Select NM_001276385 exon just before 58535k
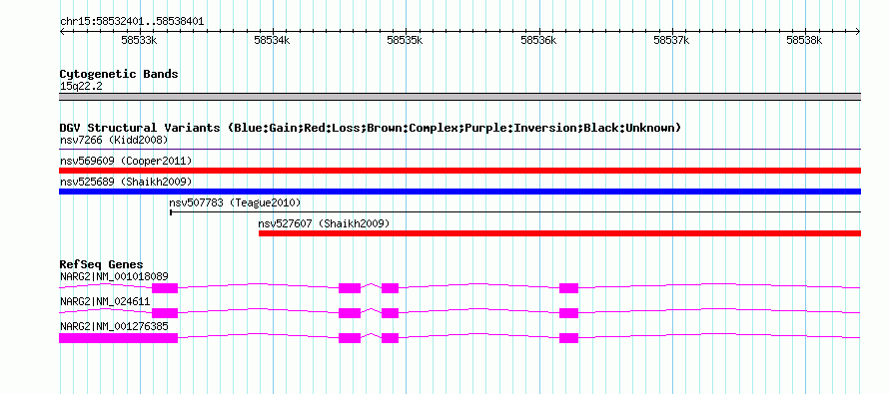 (391, 338)
